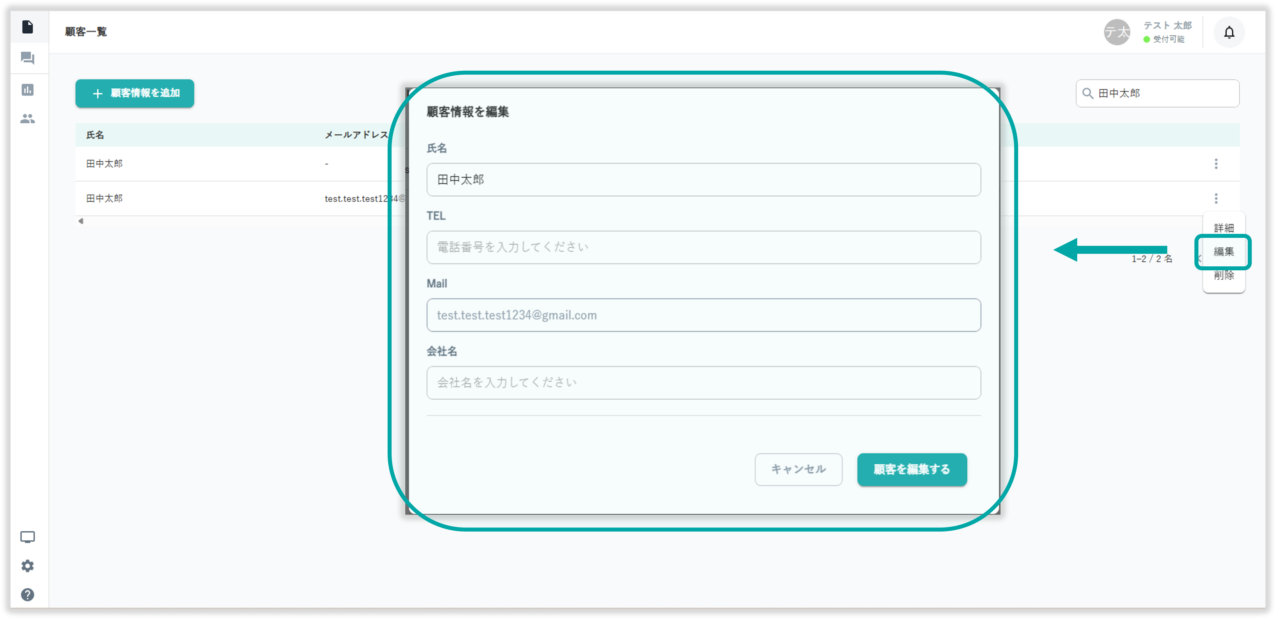The image size is (1276, 619).
Task: Open the document icon in sidebar
Action: coord(28,27)
